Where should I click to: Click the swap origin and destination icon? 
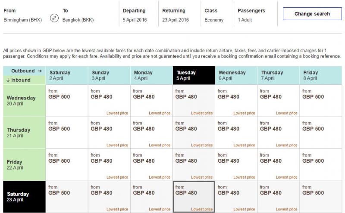click(54, 18)
